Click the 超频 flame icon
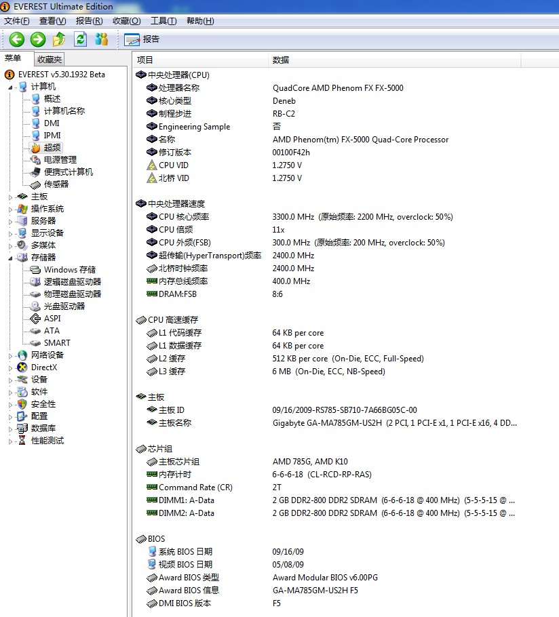Viewport: 559px width, 617px height. [x=36, y=148]
